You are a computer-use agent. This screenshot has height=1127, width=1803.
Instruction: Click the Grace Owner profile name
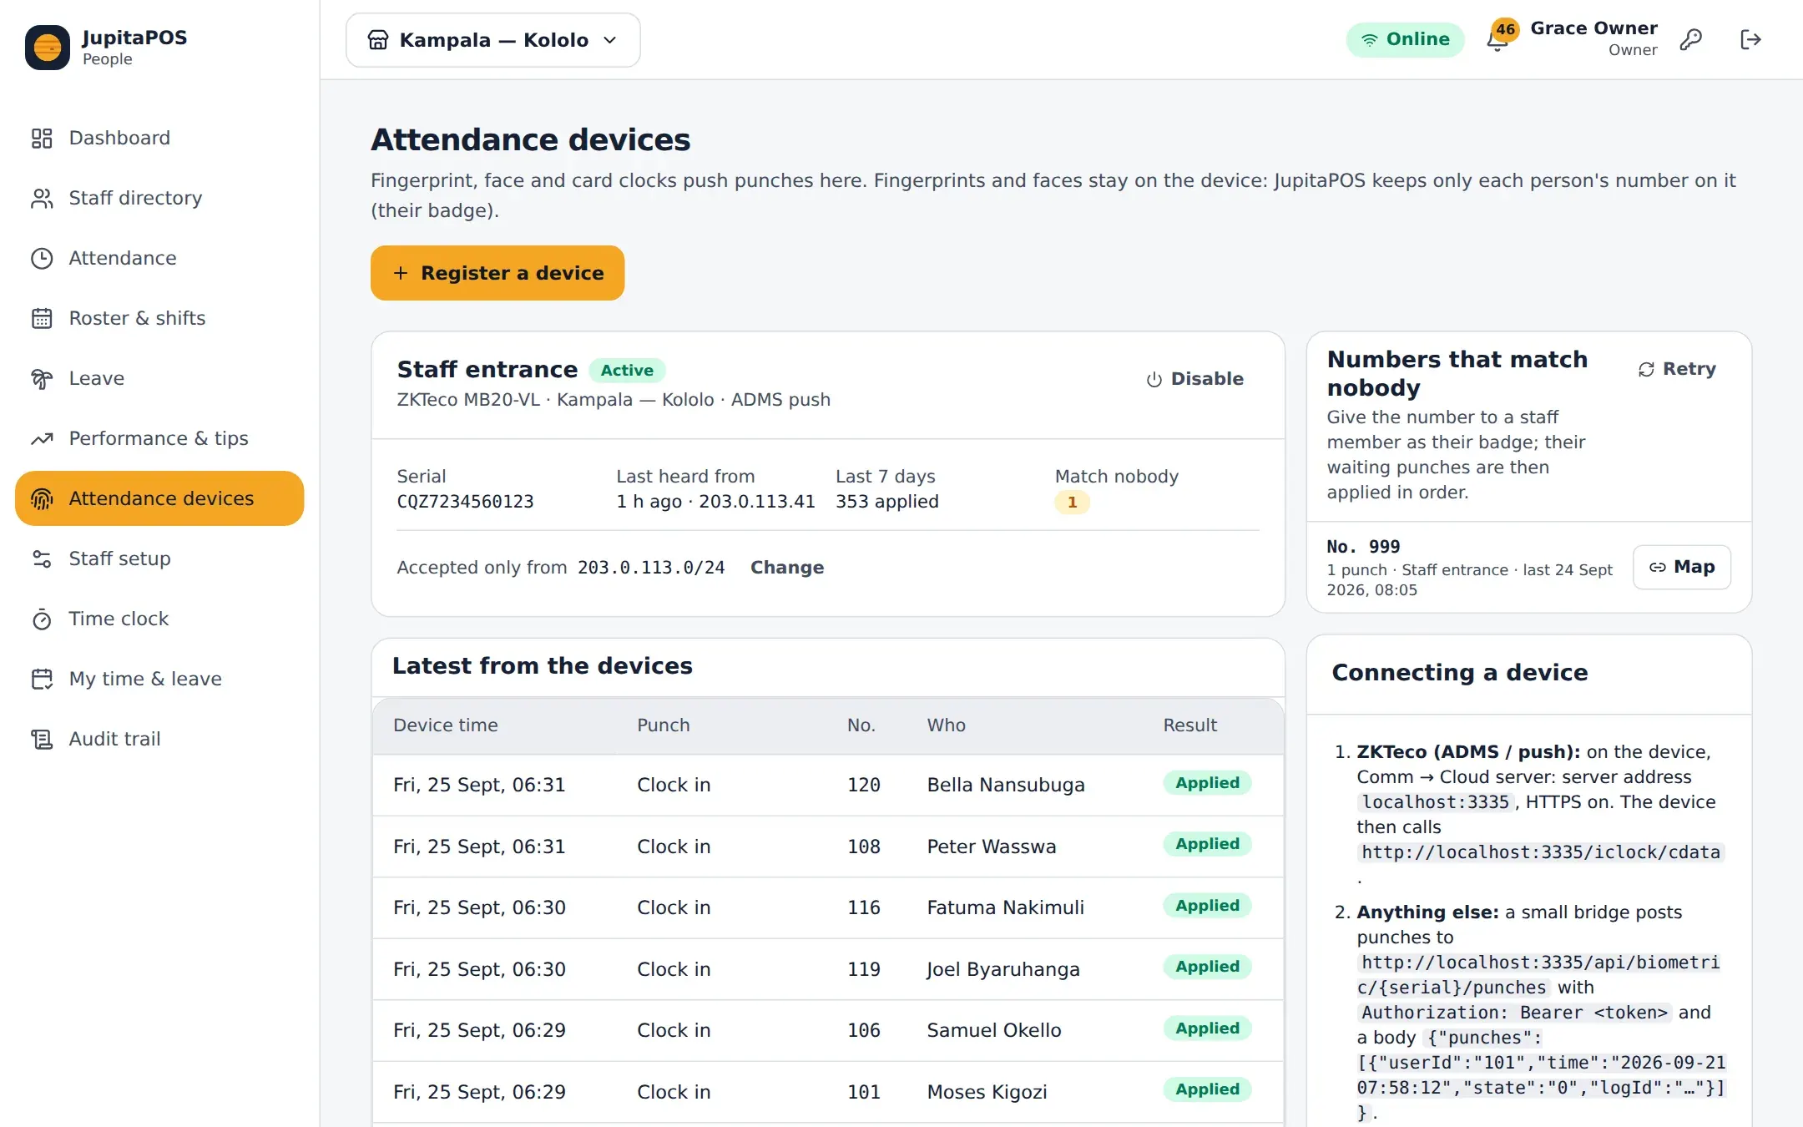pos(1593,28)
